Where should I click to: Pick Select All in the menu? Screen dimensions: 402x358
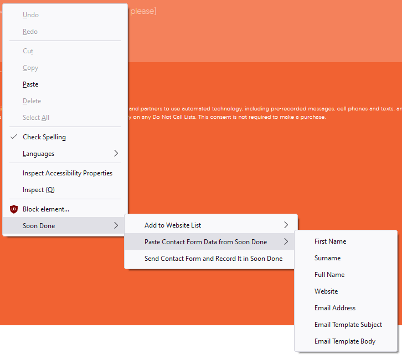(65, 118)
